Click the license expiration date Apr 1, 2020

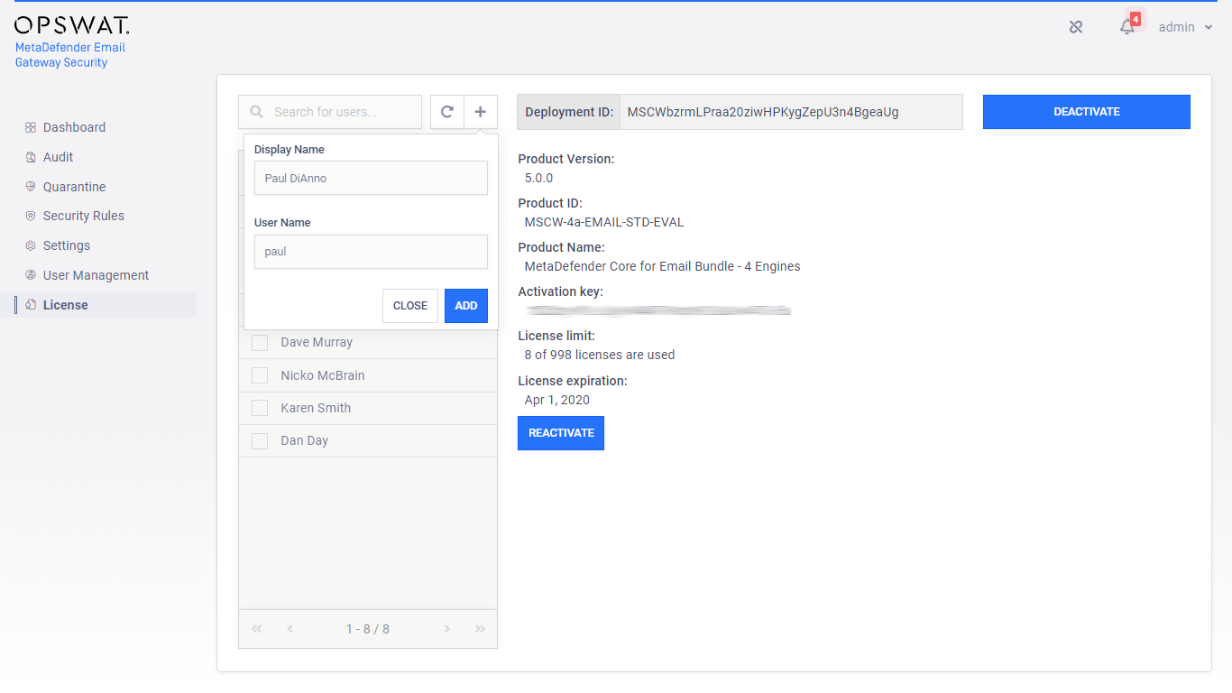click(x=557, y=400)
